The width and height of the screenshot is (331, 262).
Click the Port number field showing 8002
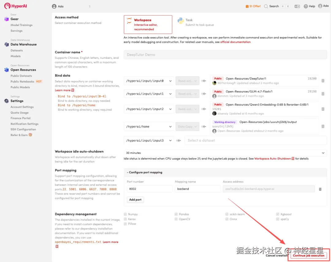click(x=150, y=189)
